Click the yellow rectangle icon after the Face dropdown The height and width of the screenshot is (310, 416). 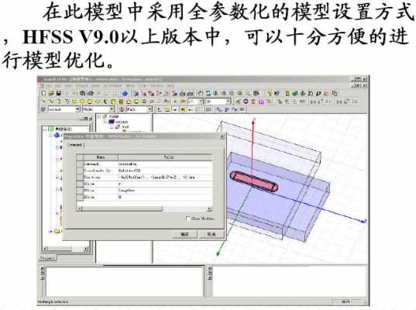167,109
